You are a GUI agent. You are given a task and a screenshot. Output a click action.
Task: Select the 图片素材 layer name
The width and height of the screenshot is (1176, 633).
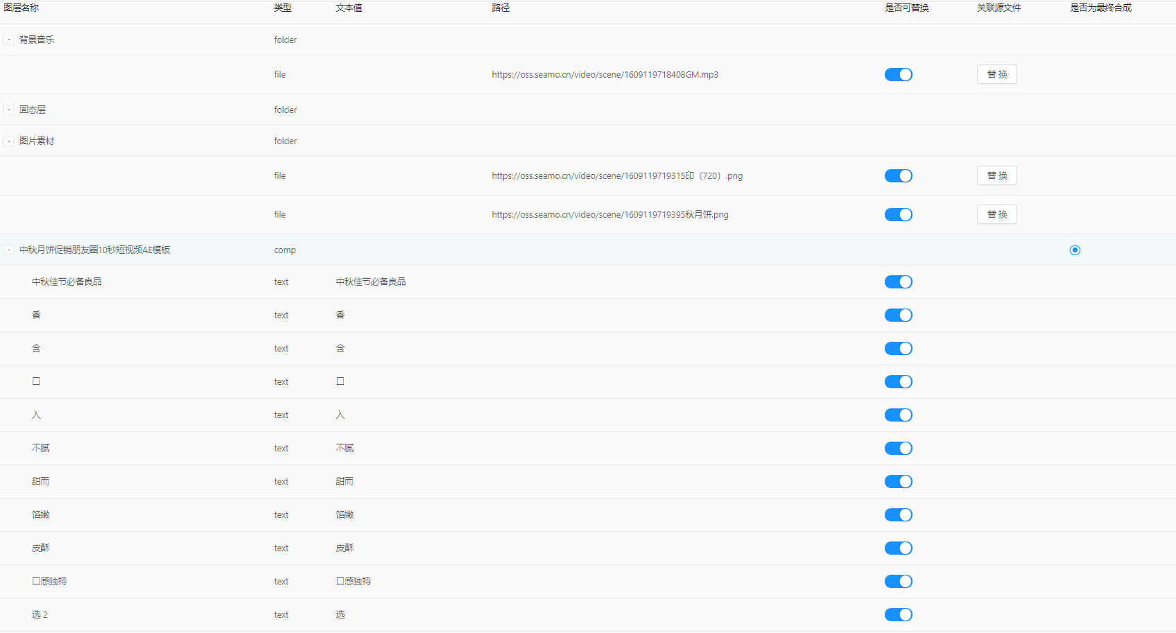tap(37, 141)
